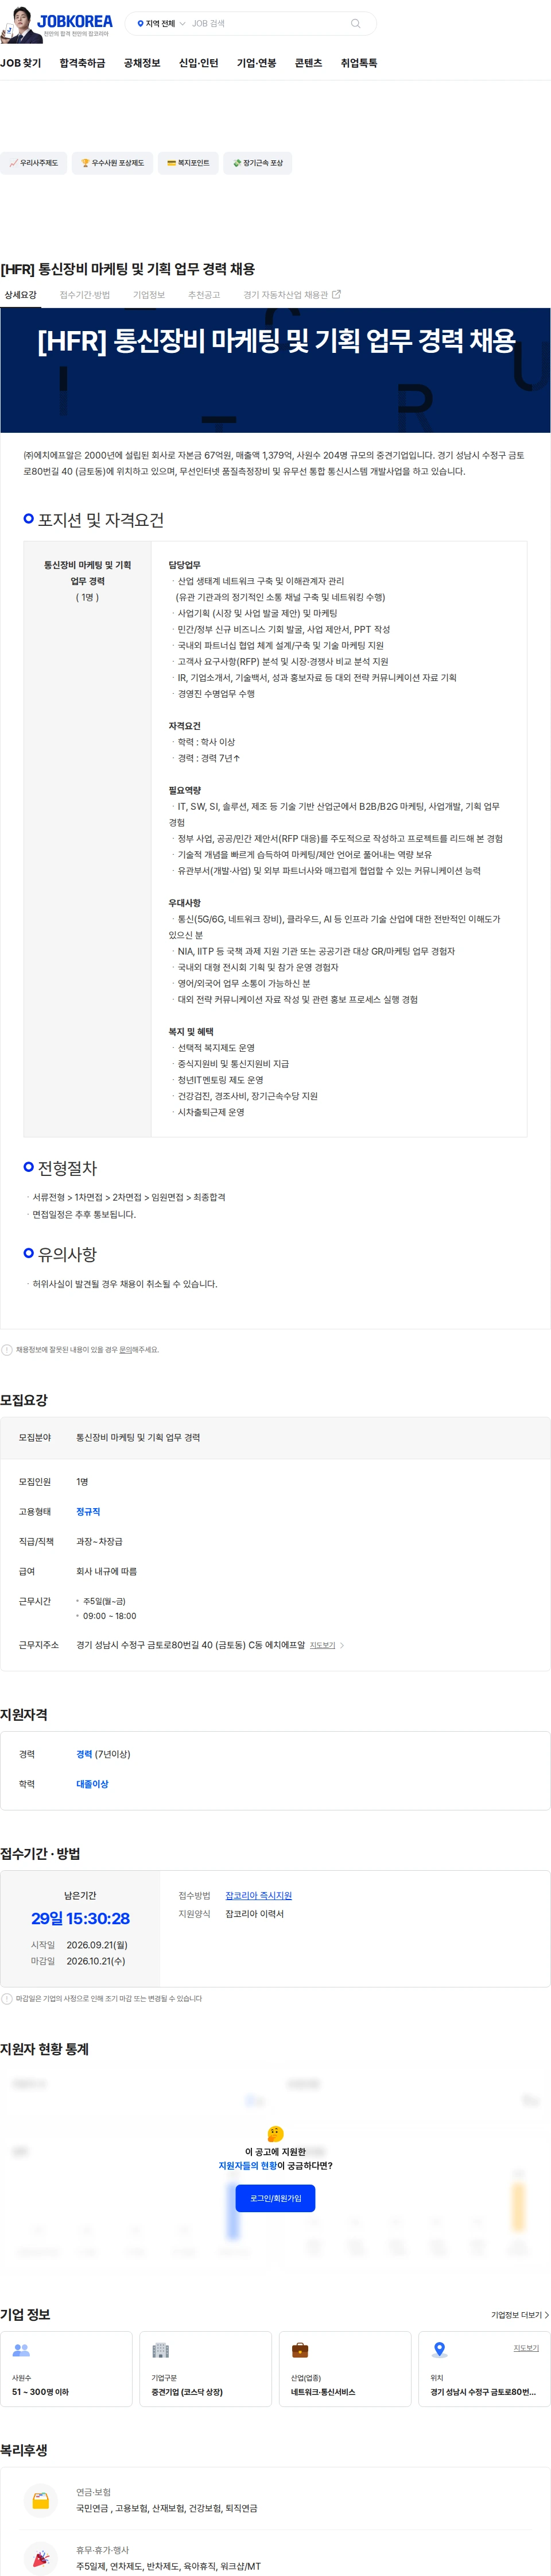Image resolution: width=551 pixels, height=2576 pixels.
Task: Click the 로그인/회원가입 button
Action: pyautogui.click(x=275, y=2198)
